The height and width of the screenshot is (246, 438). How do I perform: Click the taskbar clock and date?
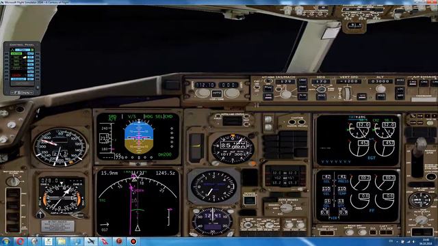426,241
